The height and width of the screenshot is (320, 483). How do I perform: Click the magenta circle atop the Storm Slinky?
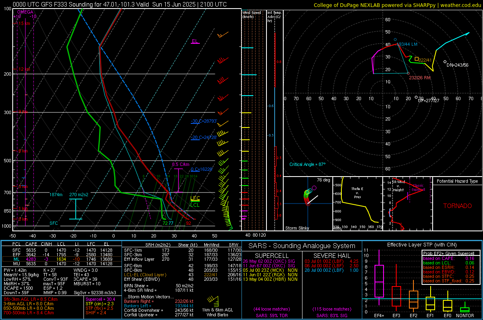pyautogui.click(x=314, y=188)
